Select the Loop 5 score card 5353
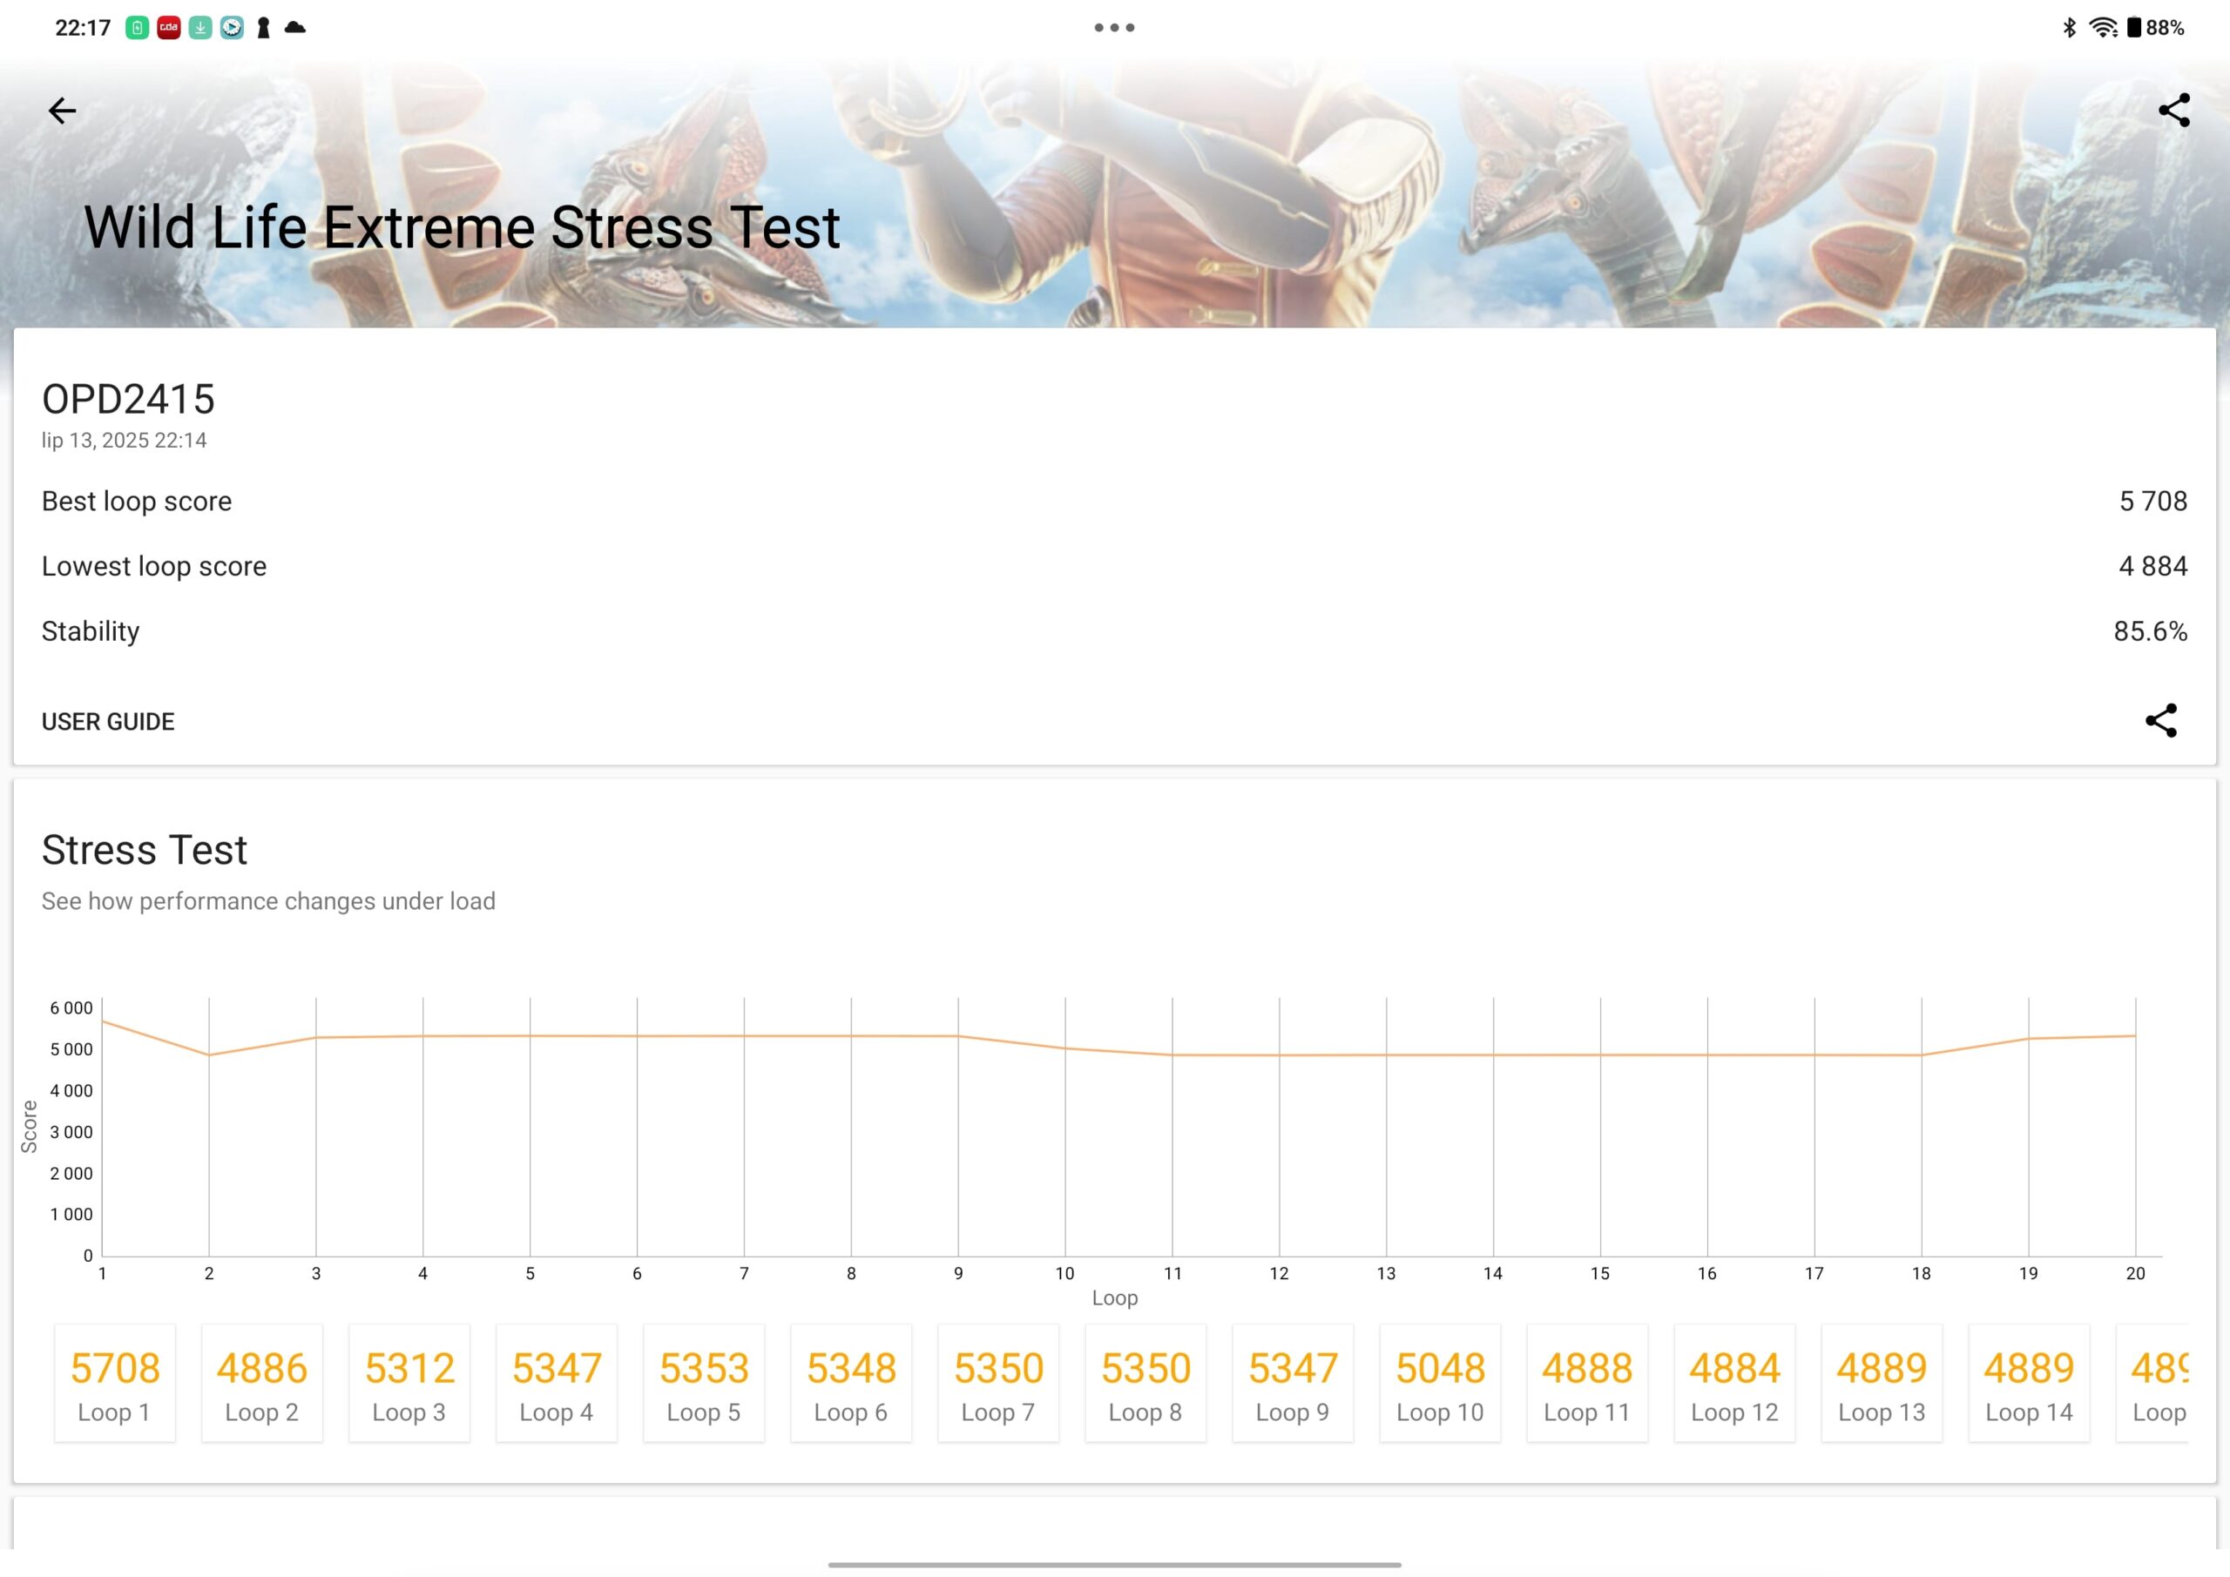The image size is (2230, 1577). coord(704,1383)
